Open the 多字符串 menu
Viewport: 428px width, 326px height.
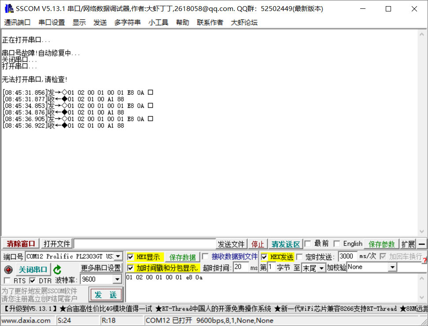click(127, 22)
